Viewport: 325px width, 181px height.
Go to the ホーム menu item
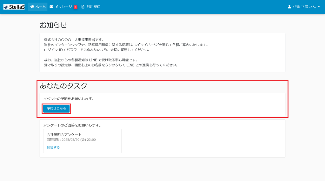point(40,7)
